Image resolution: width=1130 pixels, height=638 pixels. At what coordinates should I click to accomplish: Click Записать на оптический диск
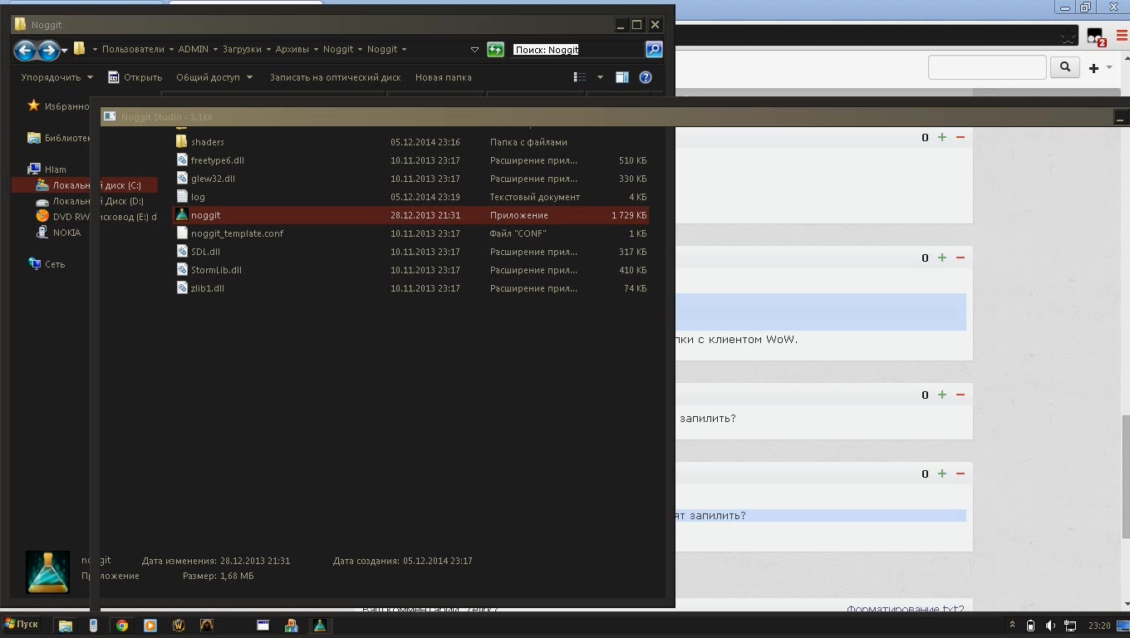coord(335,77)
